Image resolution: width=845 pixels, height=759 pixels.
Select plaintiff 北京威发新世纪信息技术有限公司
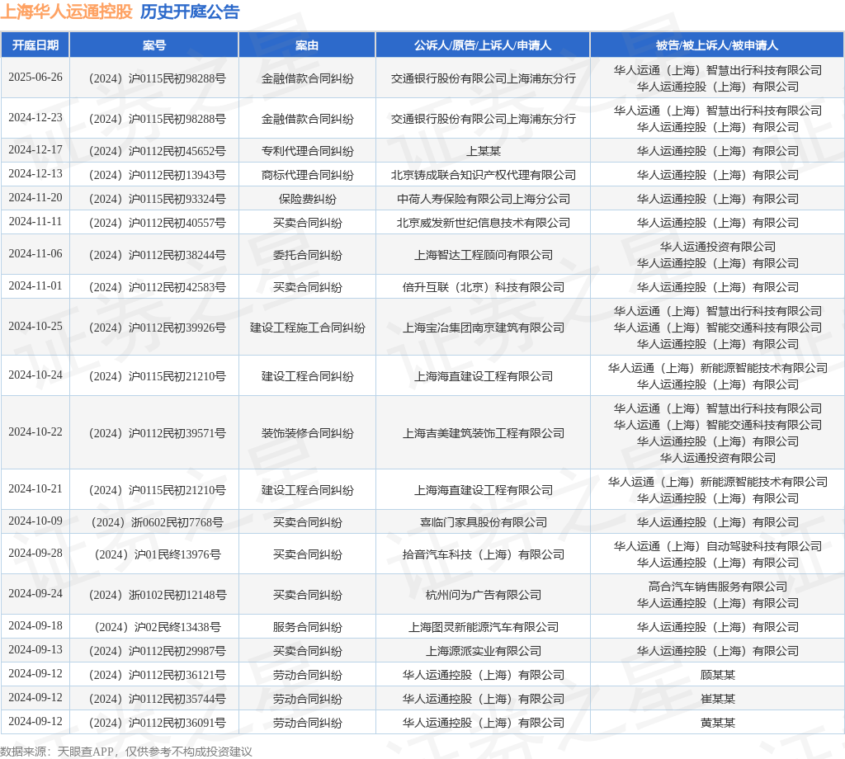(484, 223)
